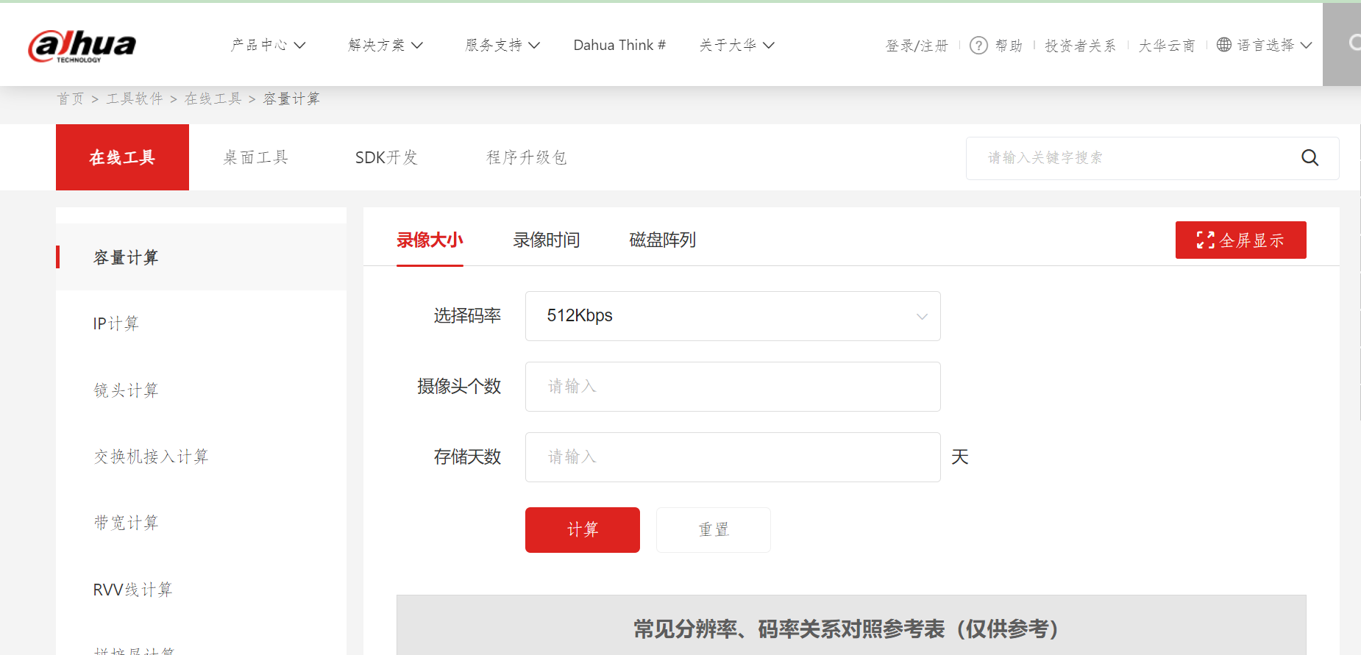Switch to 磁盘阵列 tab

click(x=663, y=240)
